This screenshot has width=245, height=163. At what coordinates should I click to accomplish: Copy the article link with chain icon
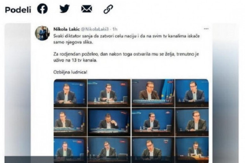[x=108, y=9]
